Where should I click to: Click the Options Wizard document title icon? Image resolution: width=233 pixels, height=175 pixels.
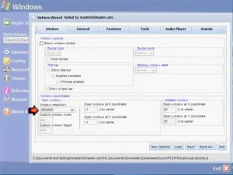(34, 17)
